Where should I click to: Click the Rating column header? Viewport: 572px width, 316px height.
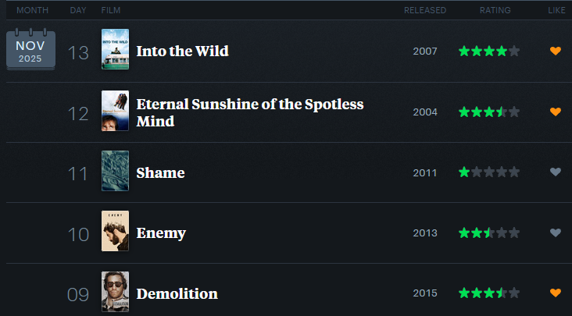point(495,10)
